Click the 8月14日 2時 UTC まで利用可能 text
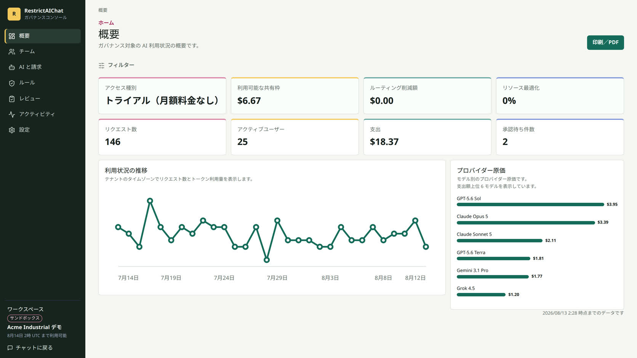 pos(37,336)
